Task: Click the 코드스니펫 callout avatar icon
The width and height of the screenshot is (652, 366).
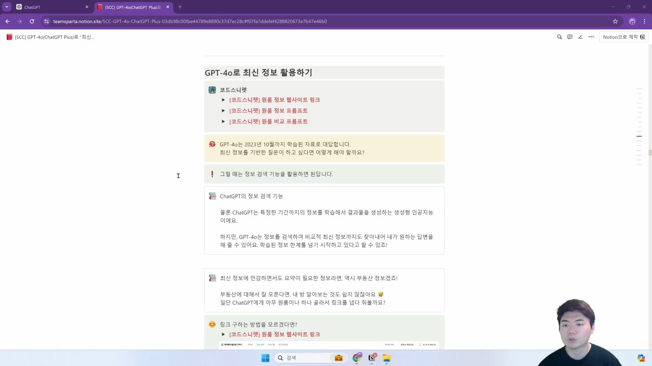Action: [212, 90]
